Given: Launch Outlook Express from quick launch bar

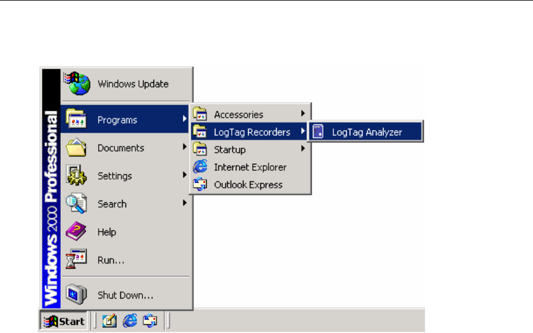Looking at the screenshot, I should (150, 320).
